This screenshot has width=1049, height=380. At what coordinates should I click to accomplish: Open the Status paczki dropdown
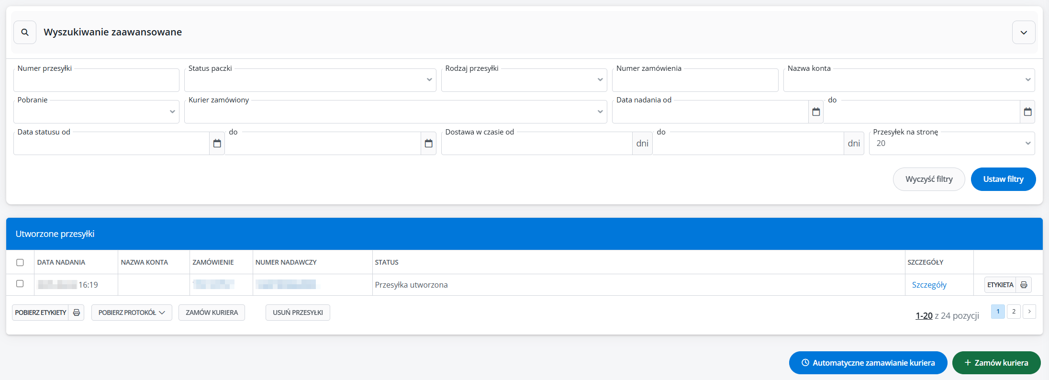point(310,80)
